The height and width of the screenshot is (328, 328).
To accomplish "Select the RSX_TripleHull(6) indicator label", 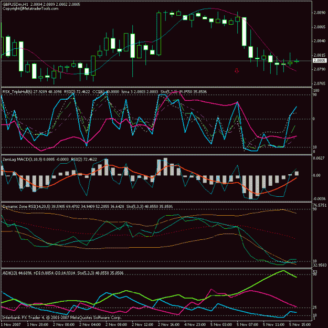I will coord(17,92).
